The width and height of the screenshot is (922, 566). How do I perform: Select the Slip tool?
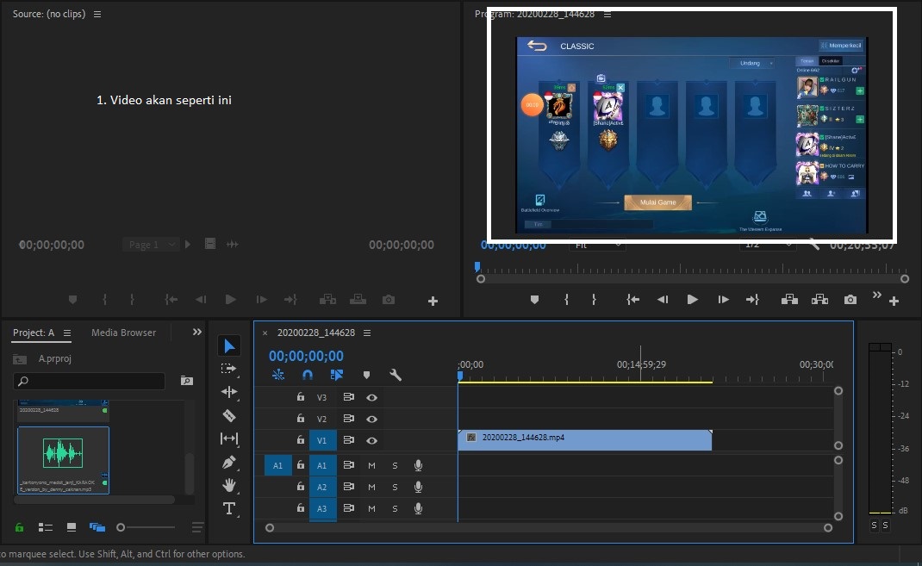[228, 438]
